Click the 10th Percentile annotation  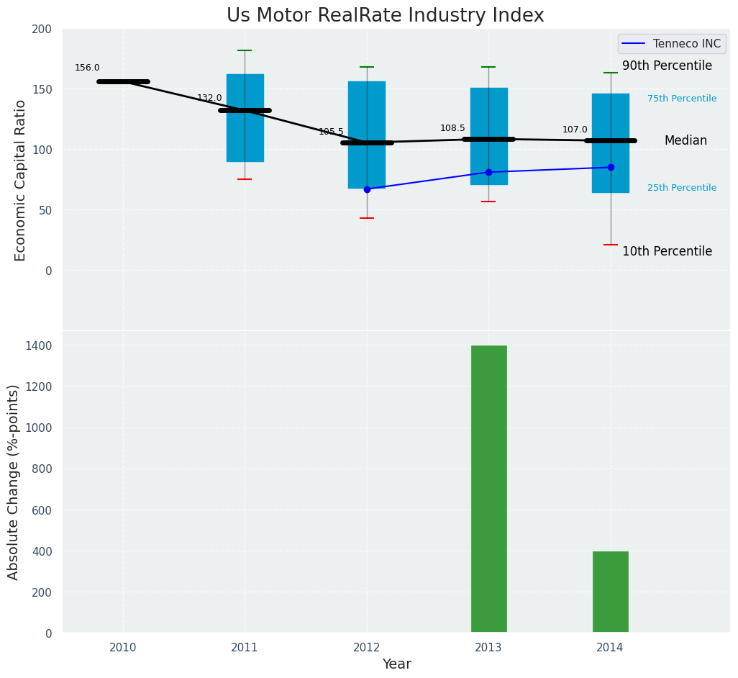click(x=667, y=252)
